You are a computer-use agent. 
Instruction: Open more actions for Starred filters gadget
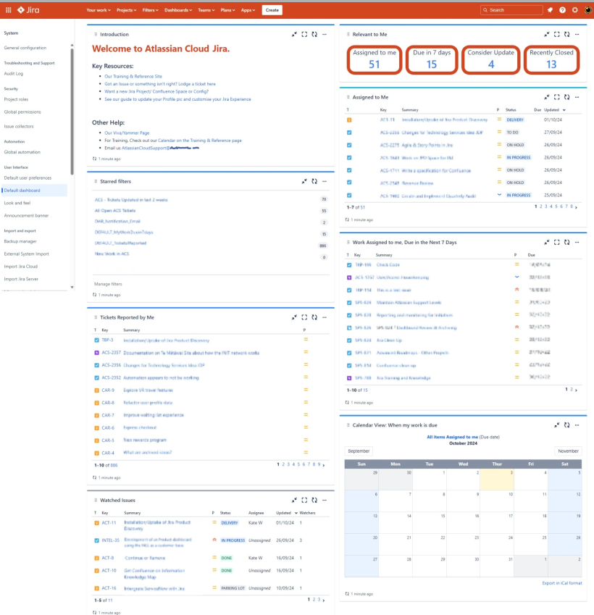pyautogui.click(x=325, y=181)
